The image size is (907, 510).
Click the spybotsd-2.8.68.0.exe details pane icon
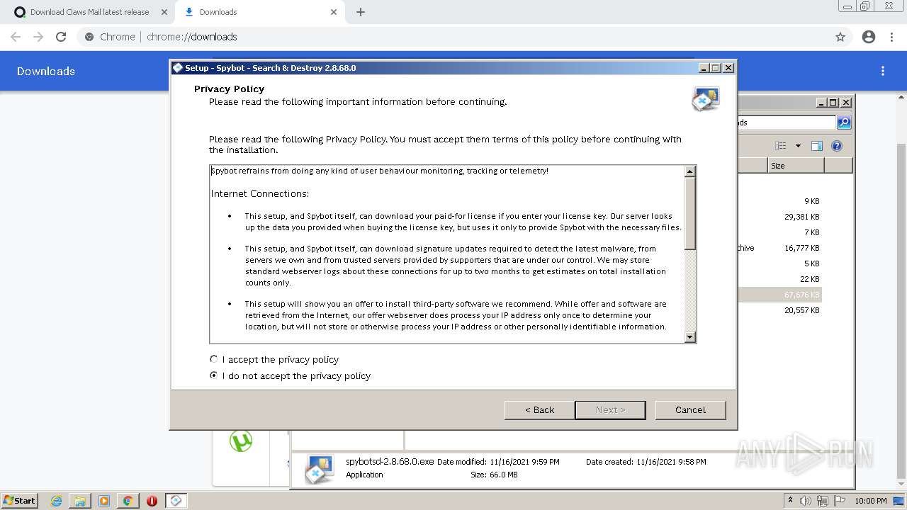pyautogui.click(x=320, y=469)
